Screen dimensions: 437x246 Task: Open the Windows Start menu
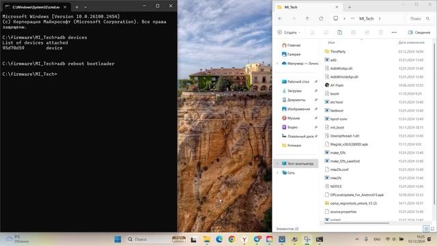(118, 239)
